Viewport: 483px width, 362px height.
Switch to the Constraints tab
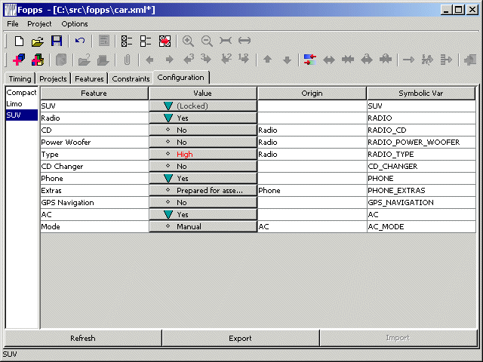131,78
